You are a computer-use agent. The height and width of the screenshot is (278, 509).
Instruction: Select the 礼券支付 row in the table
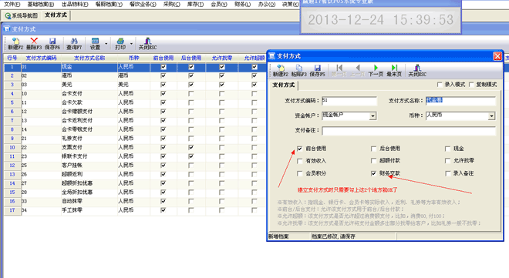point(135,139)
